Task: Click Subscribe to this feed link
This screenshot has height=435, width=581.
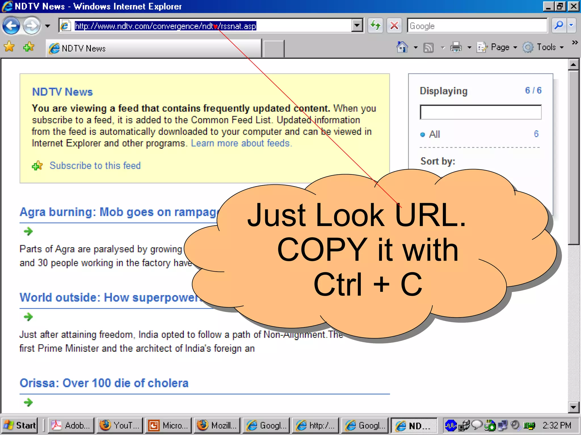Action: pyautogui.click(x=95, y=166)
